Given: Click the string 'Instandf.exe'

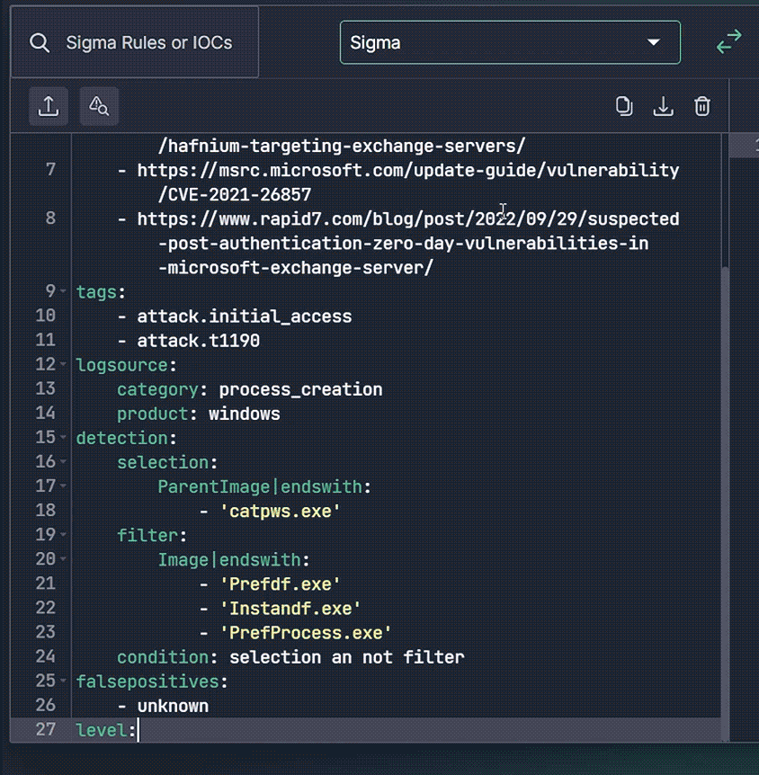Looking at the screenshot, I should pos(290,609).
